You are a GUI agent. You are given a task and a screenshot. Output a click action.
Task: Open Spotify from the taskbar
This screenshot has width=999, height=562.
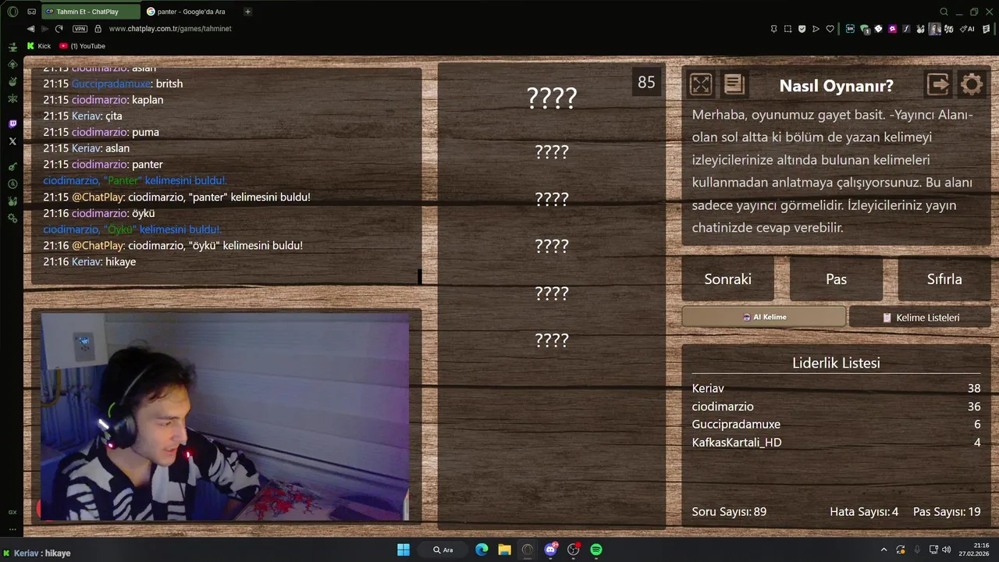click(x=596, y=550)
